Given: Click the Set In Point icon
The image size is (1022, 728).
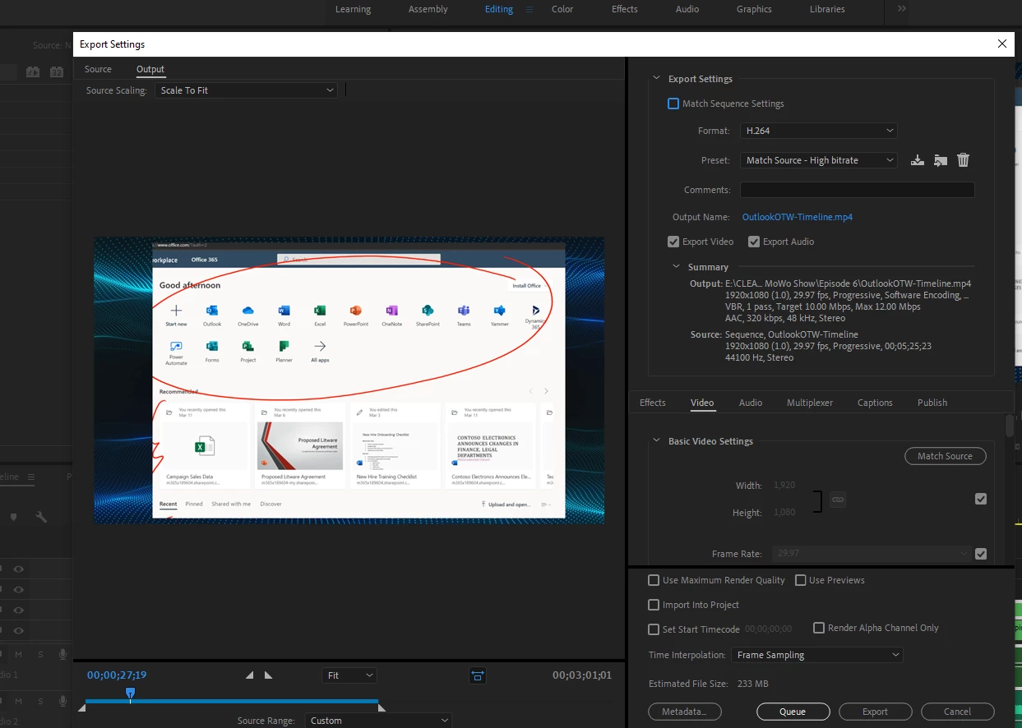Looking at the screenshot, I should [250, 675].
